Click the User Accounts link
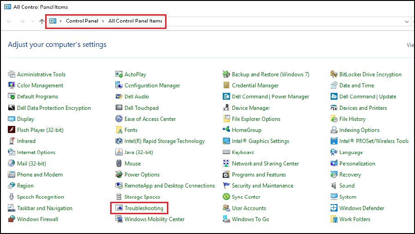This screenshot has height=234, width=415. [249, 208]
